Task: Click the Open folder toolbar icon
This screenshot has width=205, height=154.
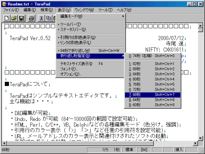Action: (14, 18)
